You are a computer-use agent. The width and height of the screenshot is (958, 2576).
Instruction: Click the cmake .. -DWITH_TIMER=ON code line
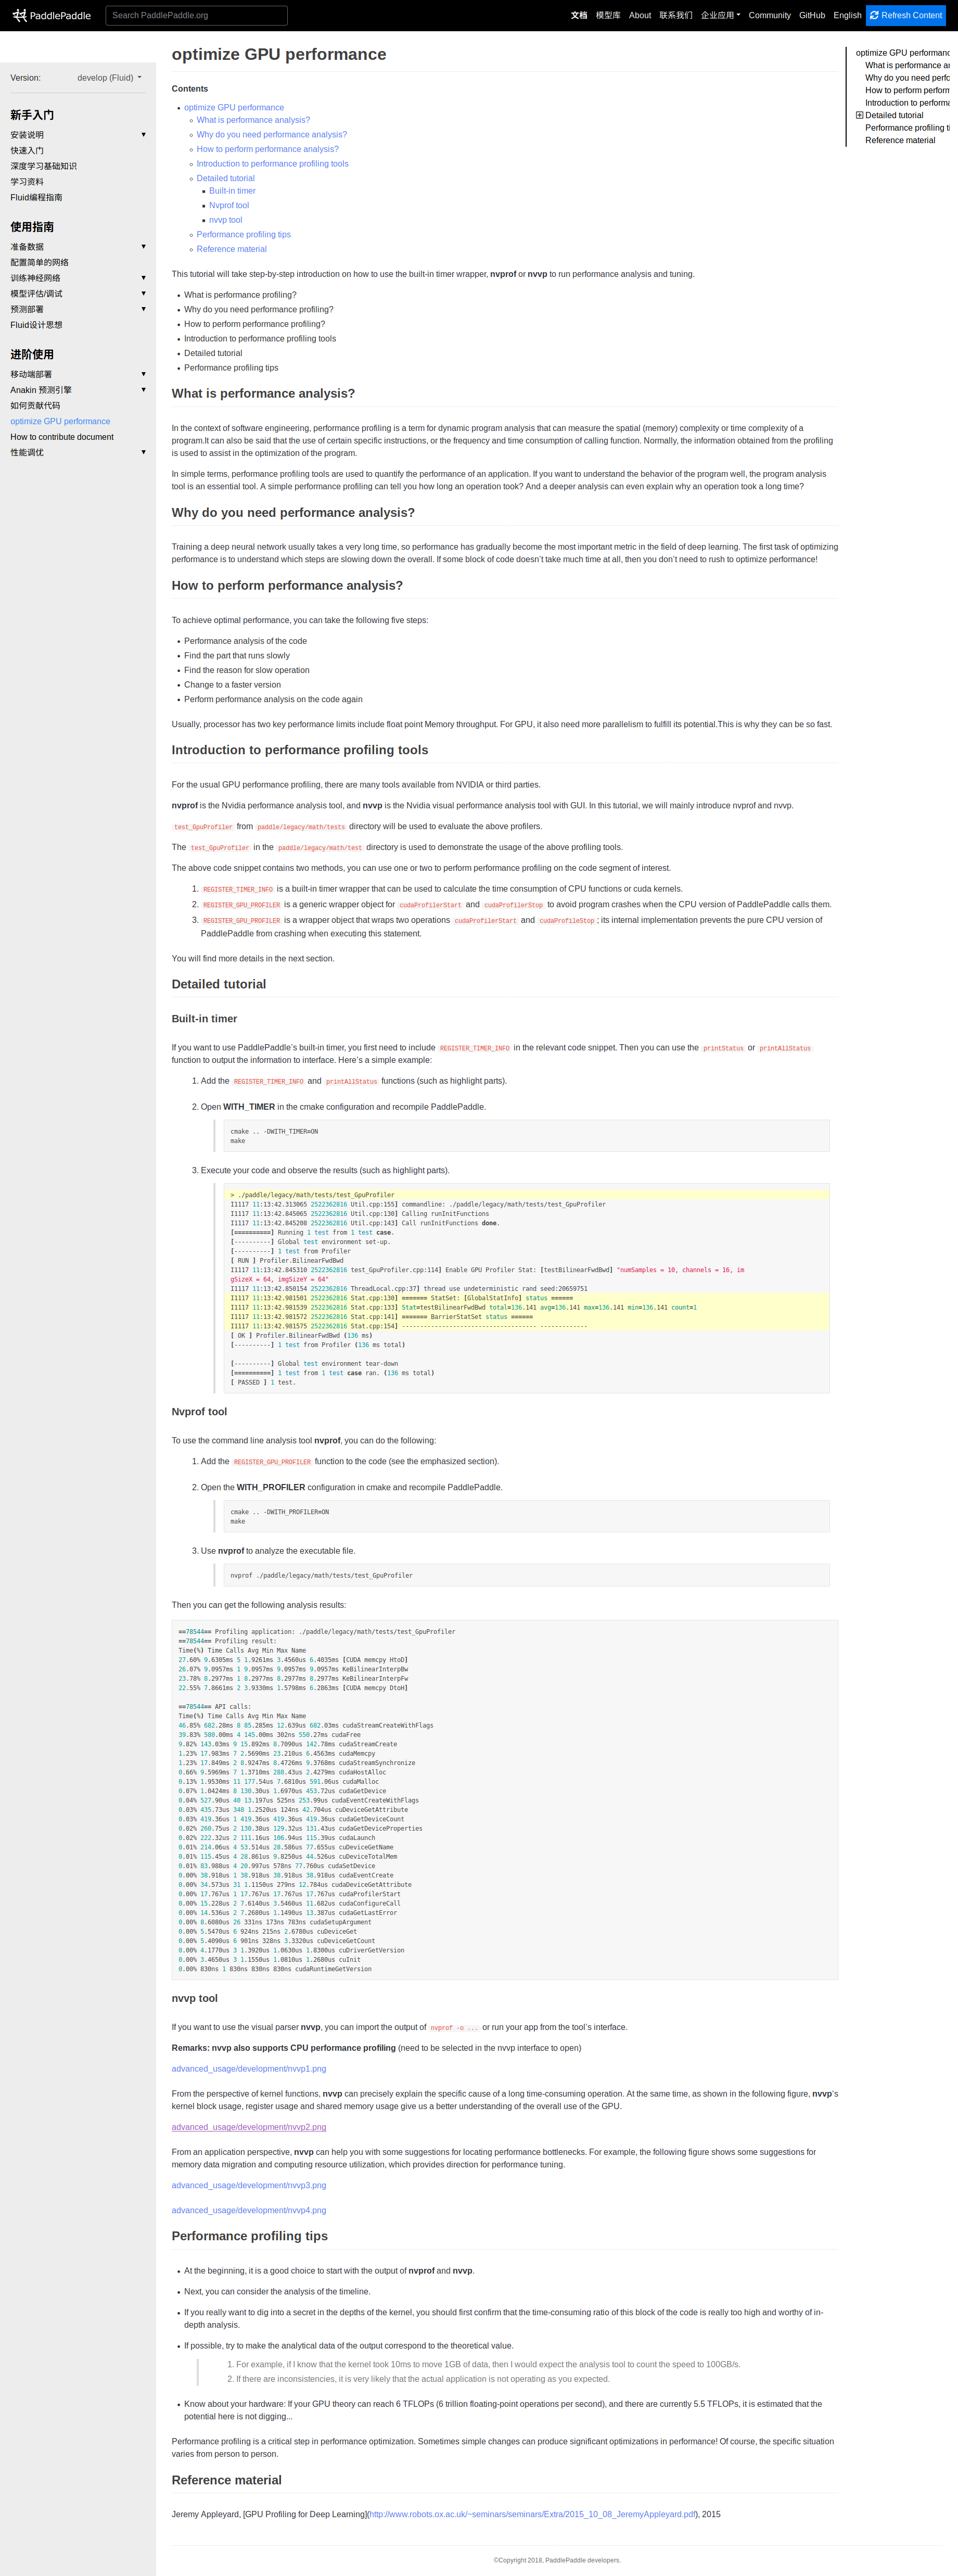(274, 1132)
